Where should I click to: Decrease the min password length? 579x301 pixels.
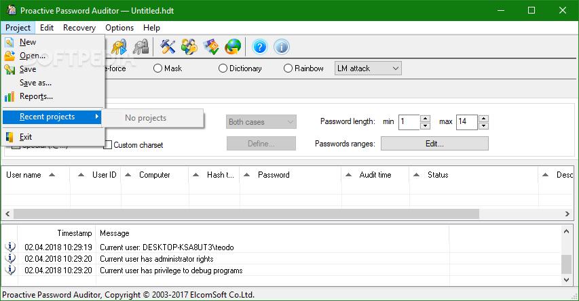point(426,126)
